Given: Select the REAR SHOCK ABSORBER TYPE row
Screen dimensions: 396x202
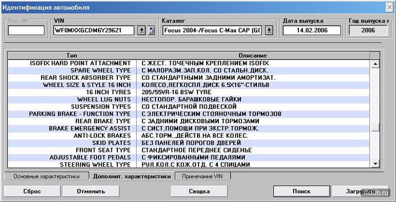Looking at the screenshot, I should coord(190,78).
